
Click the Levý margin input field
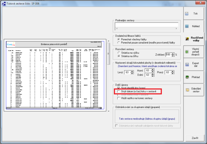pyautogui.click(x=127, y=73)
